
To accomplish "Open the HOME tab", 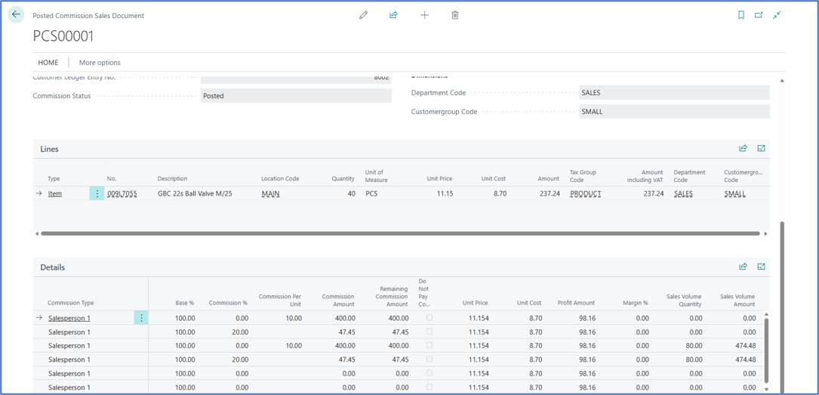I will click(48, 62).
